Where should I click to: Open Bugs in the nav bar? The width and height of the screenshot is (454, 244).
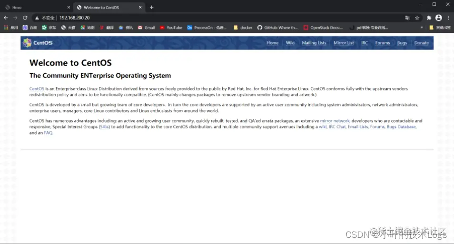tap(402, 43)
